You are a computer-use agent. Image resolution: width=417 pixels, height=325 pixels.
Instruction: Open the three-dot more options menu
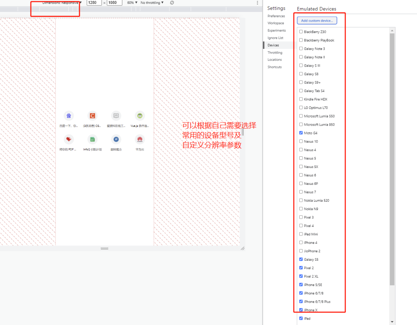[x=257, y=3]
